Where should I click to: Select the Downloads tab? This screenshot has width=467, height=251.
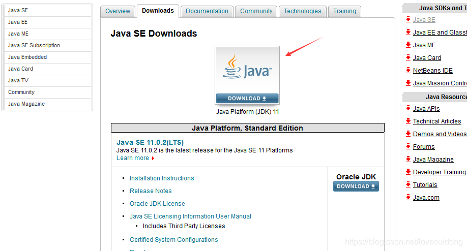(x=158, y=11)
